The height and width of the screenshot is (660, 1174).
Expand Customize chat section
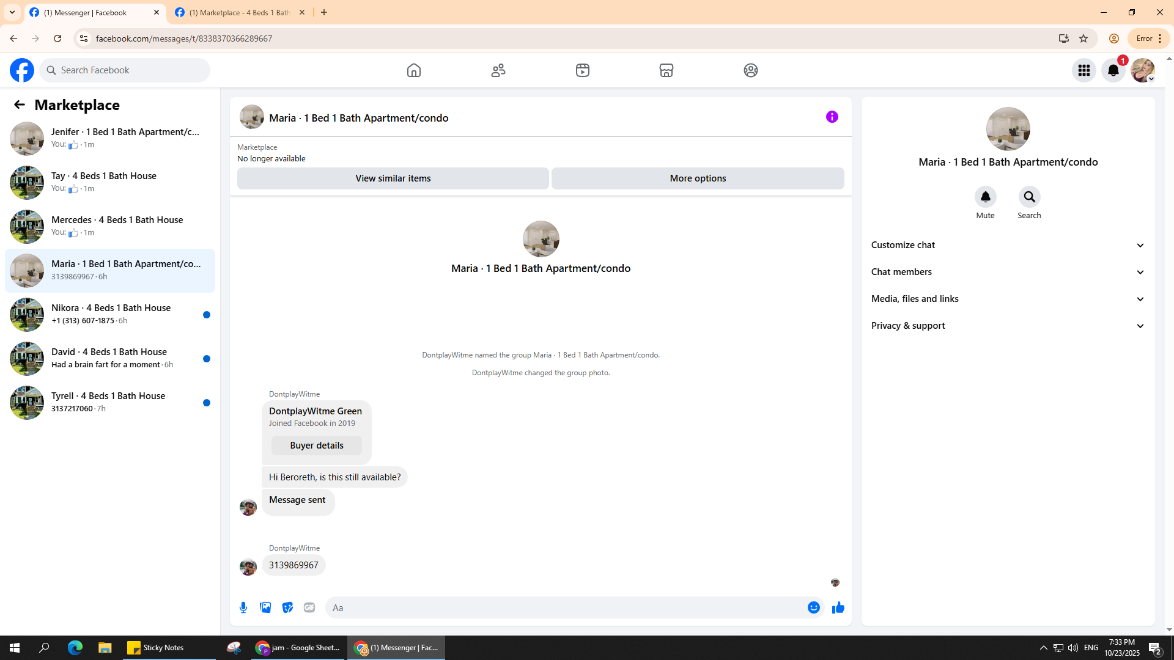pos(1008,245)
